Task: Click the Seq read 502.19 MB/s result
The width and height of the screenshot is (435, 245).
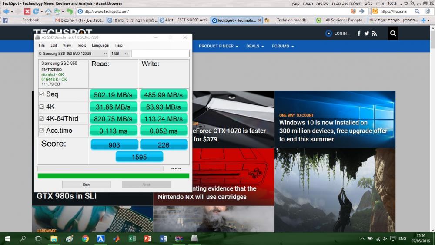Action: [113, 95]
